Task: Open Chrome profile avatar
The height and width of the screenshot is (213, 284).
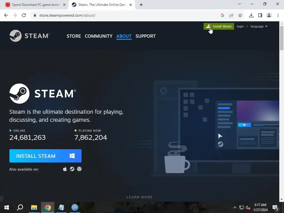Action: tap(269, 16)
